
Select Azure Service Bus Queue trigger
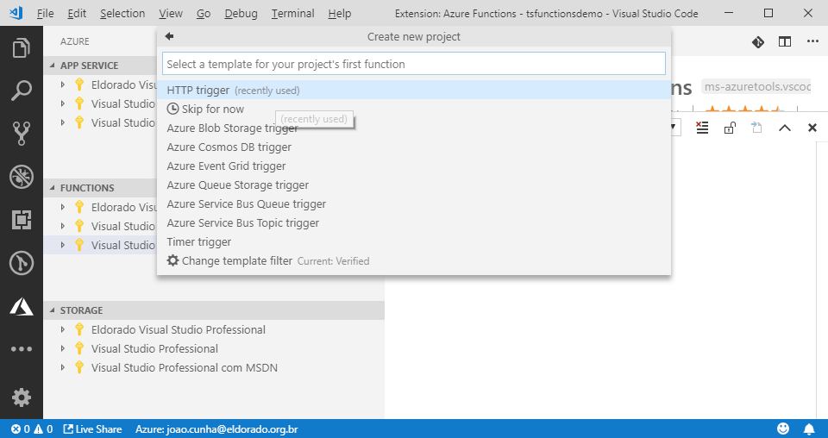[x=414, y=204]
